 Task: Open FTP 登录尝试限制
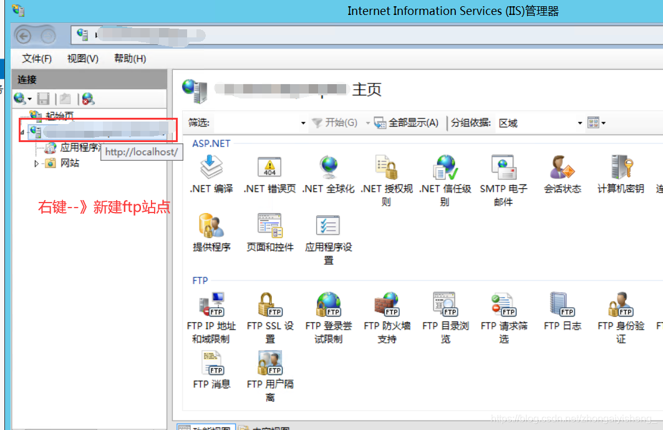[x=329, y=318]
